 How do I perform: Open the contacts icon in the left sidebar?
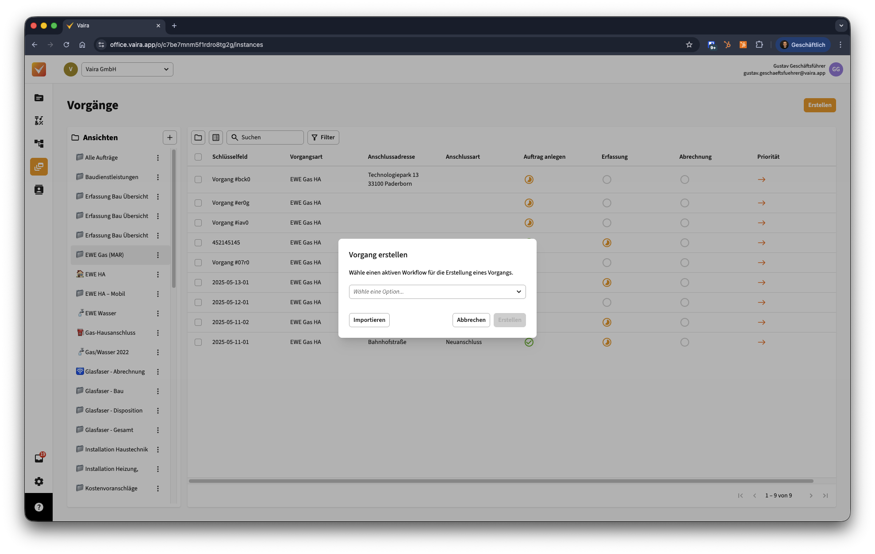pos(39,190)
